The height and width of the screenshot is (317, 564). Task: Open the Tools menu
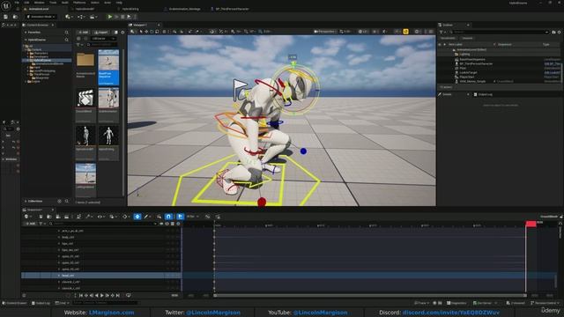click(53, 3)
